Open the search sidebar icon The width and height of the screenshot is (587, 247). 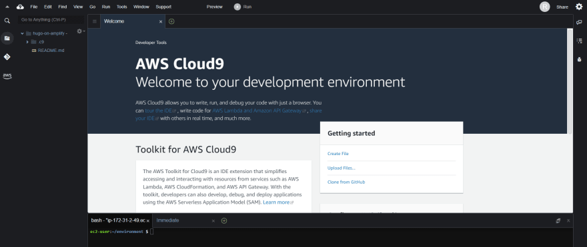[x=7, y=21]
